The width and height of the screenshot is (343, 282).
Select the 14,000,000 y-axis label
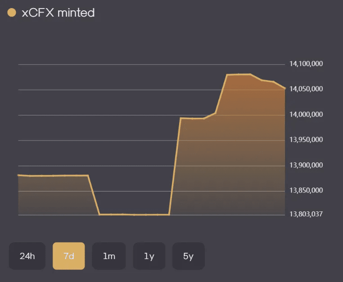(306, 115)
